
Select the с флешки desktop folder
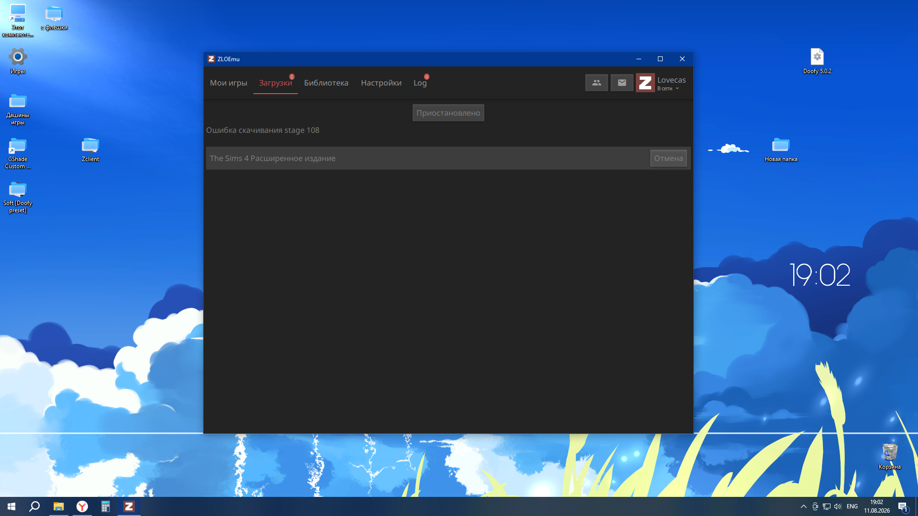coord(54,18)
